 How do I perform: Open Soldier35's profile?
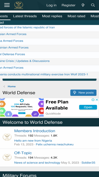click(88, 163)
